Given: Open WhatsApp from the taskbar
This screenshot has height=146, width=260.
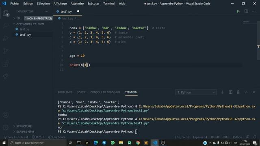Looking at the screenshot, I should click(113, 142).
